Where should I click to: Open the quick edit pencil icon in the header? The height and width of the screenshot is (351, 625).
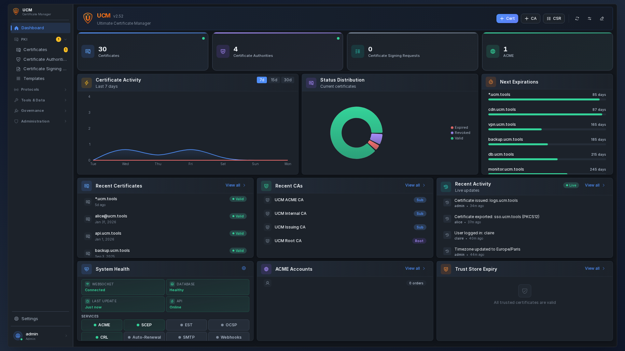click(x=602, y=19)
